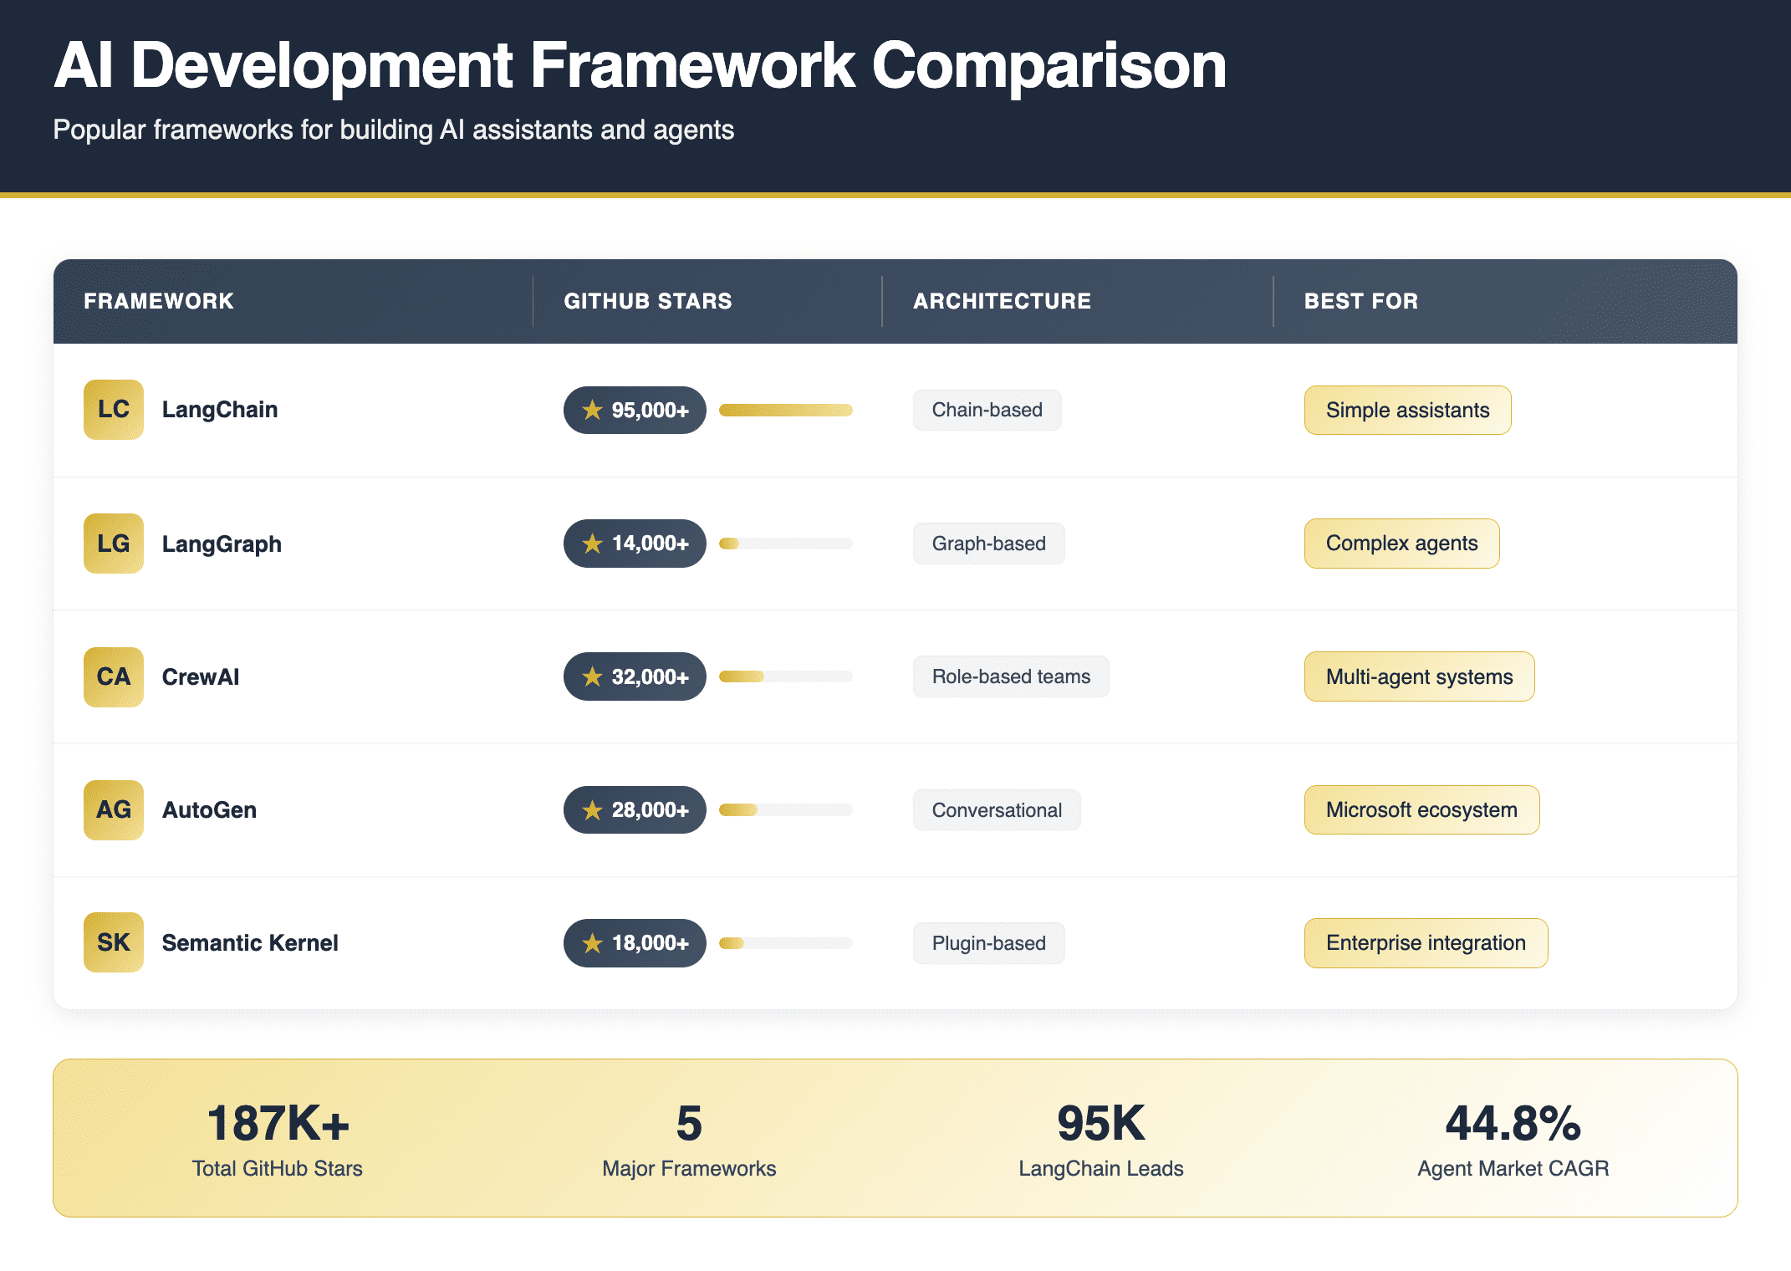Click the Semantic Kernel stars progress bar
Screen dimensions: 1791x1271
pyautogui.click(x=786, y=943)
